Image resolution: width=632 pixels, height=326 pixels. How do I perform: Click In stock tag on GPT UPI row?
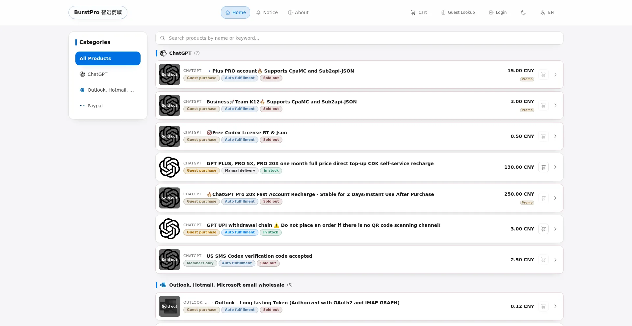point(271,232)
